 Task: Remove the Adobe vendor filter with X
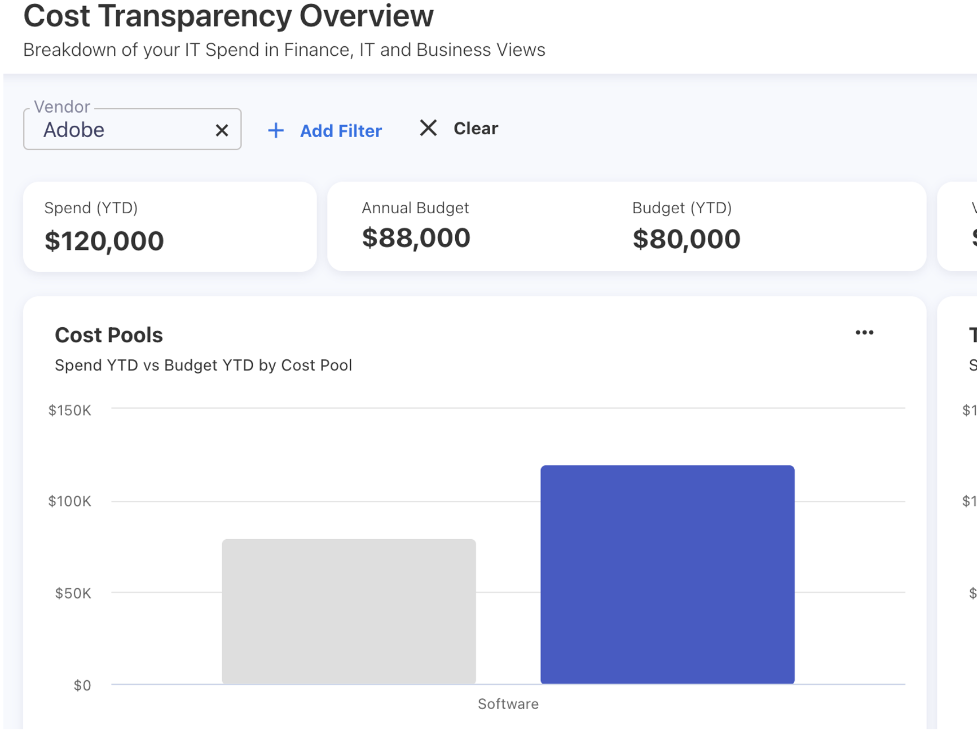coord(222,131)
